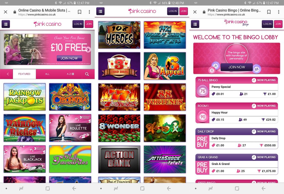This screenshot has width=284, height=194.
Task: Open hamburger menu in left phone screen
Action: tap(6, 24)
